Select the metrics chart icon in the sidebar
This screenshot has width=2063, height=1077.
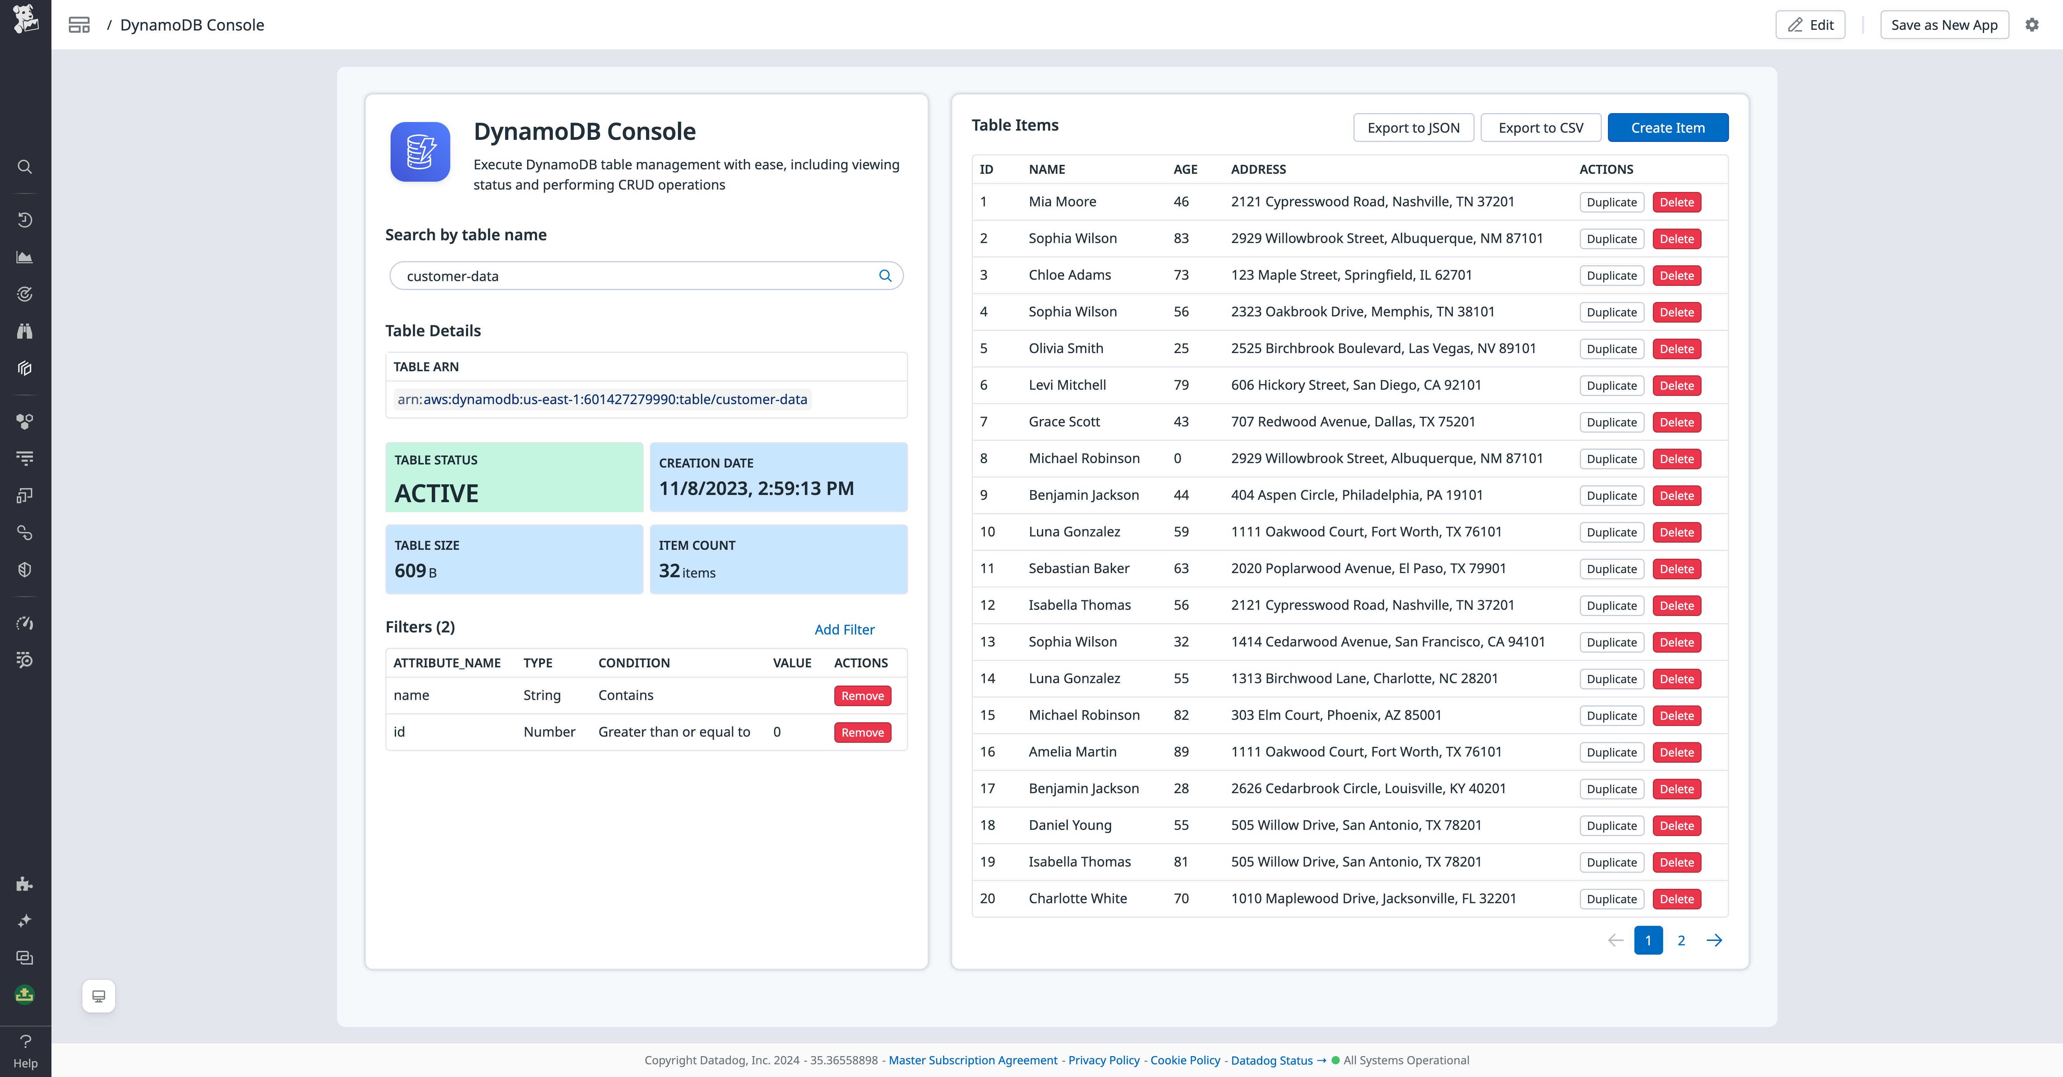24,257
